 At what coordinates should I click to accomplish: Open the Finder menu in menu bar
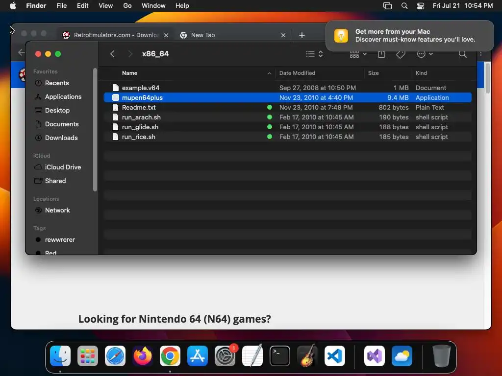coord(36,6)
